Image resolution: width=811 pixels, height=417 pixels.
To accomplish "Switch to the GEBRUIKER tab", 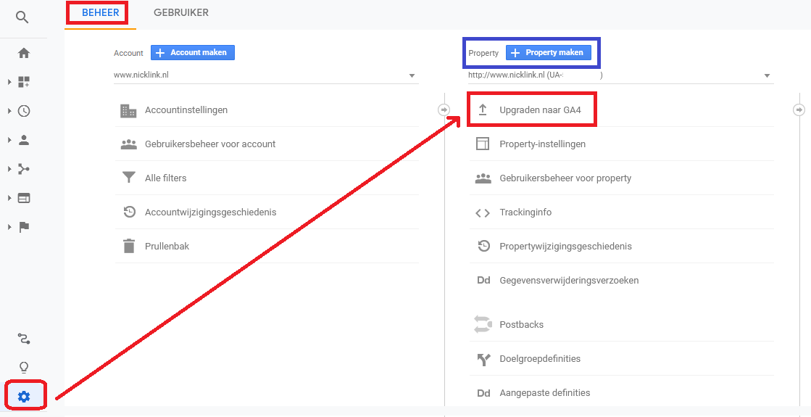I will [181, 13].
